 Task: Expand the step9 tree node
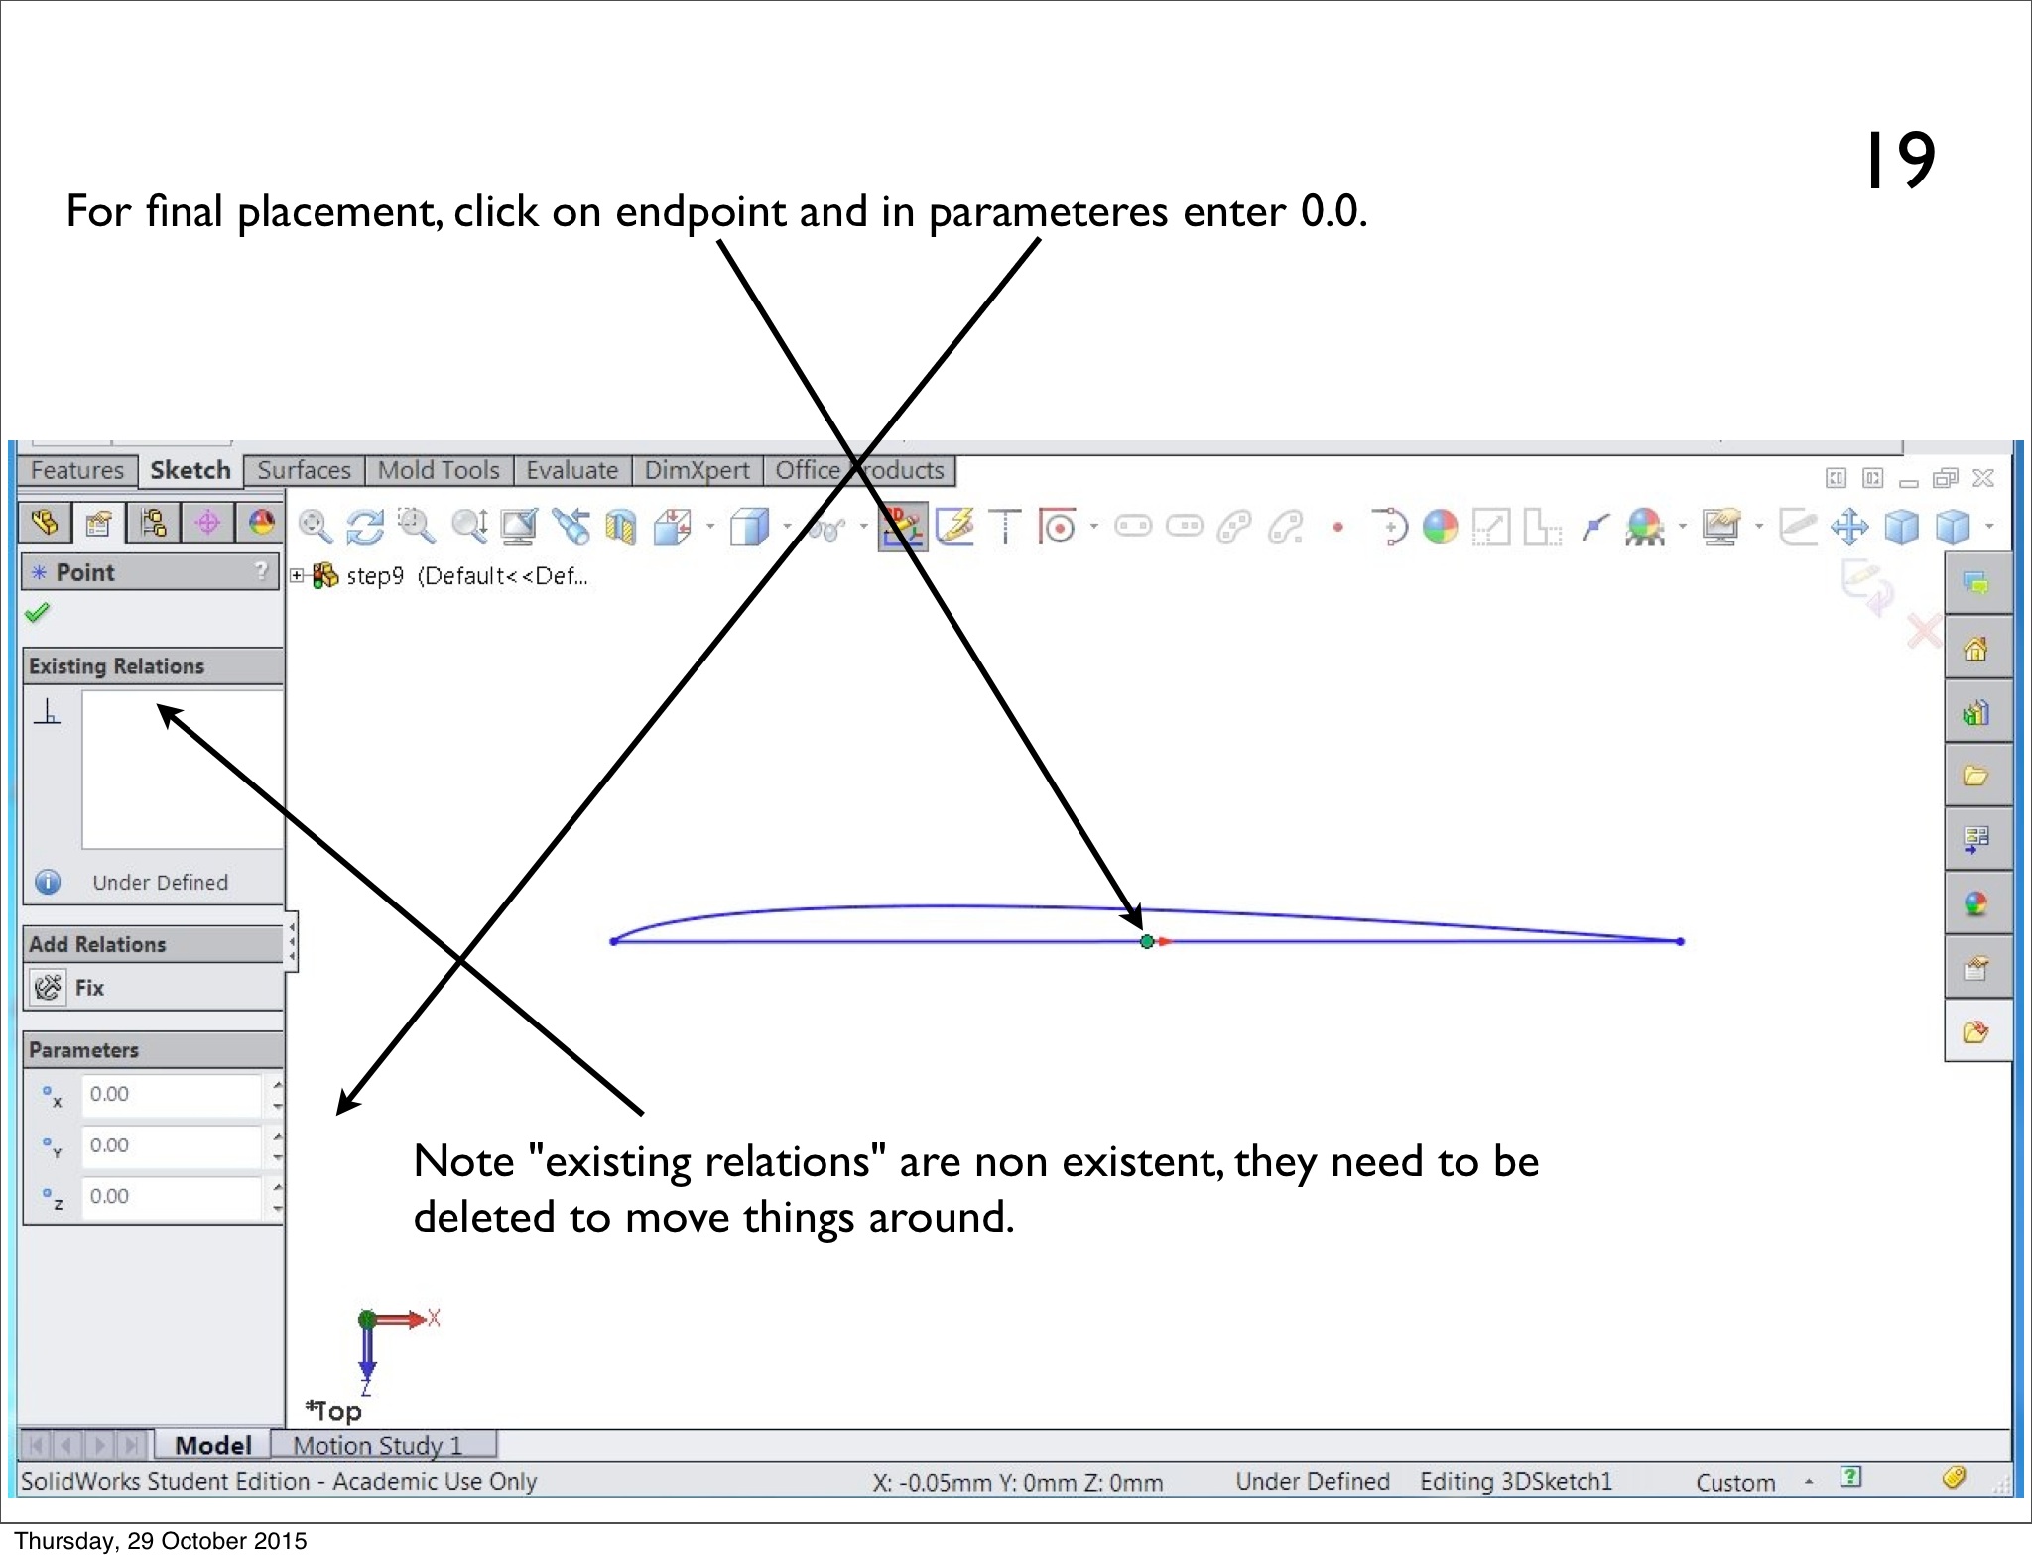click(297, 575)
